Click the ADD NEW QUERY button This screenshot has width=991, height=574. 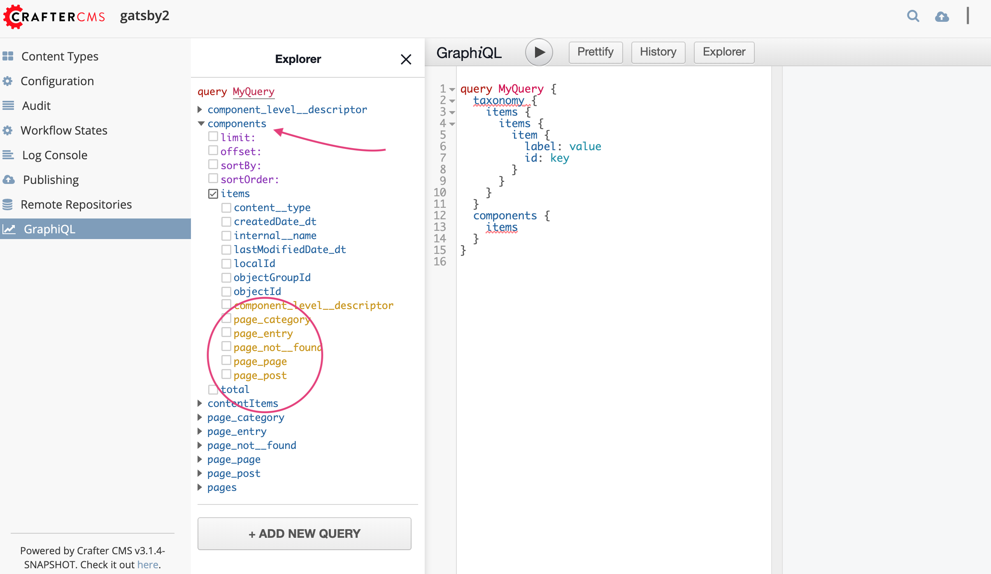(x=304, y=533)
